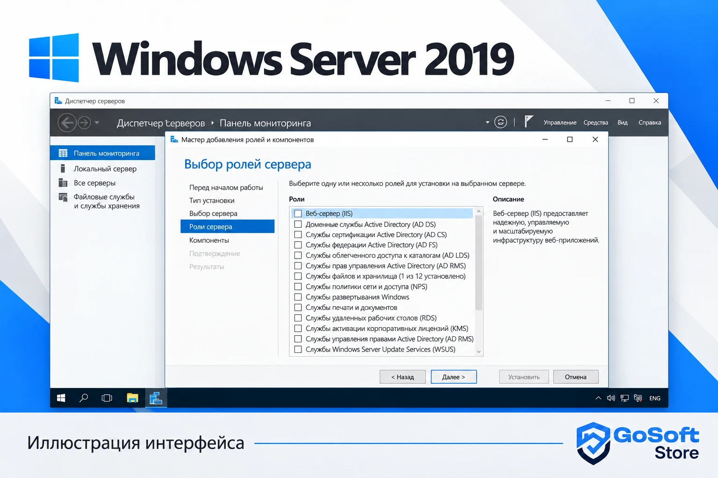The image size is (718, 478).
Task: Click the network tray icon
Action: pyautogui.click(x=625, y=398)
